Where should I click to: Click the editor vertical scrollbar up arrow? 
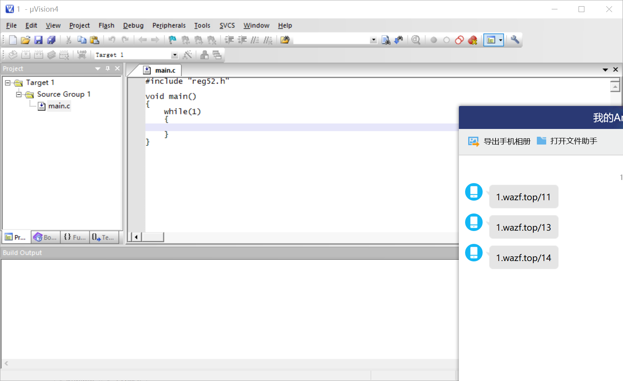click(615, 87)
